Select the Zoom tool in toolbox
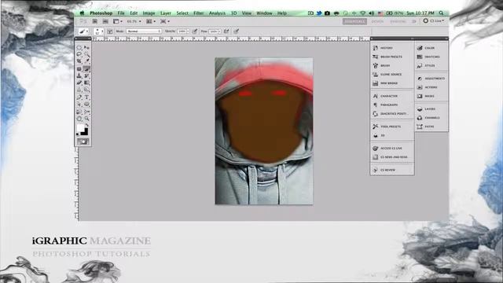 coord(86,119)
